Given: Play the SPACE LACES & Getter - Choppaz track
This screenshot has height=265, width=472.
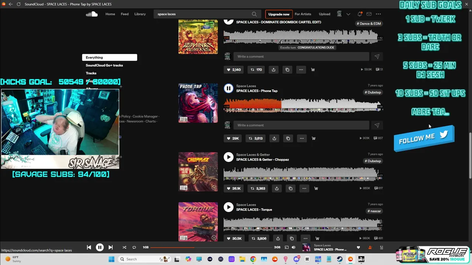Looking at the screenshot, I should tap(229, 157).
